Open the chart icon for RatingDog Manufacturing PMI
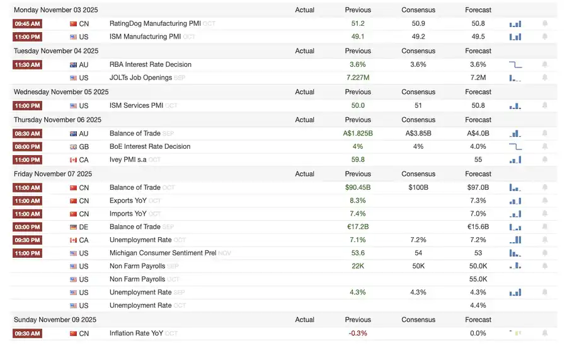The image size is (567, 355). [x=515, y=24]
